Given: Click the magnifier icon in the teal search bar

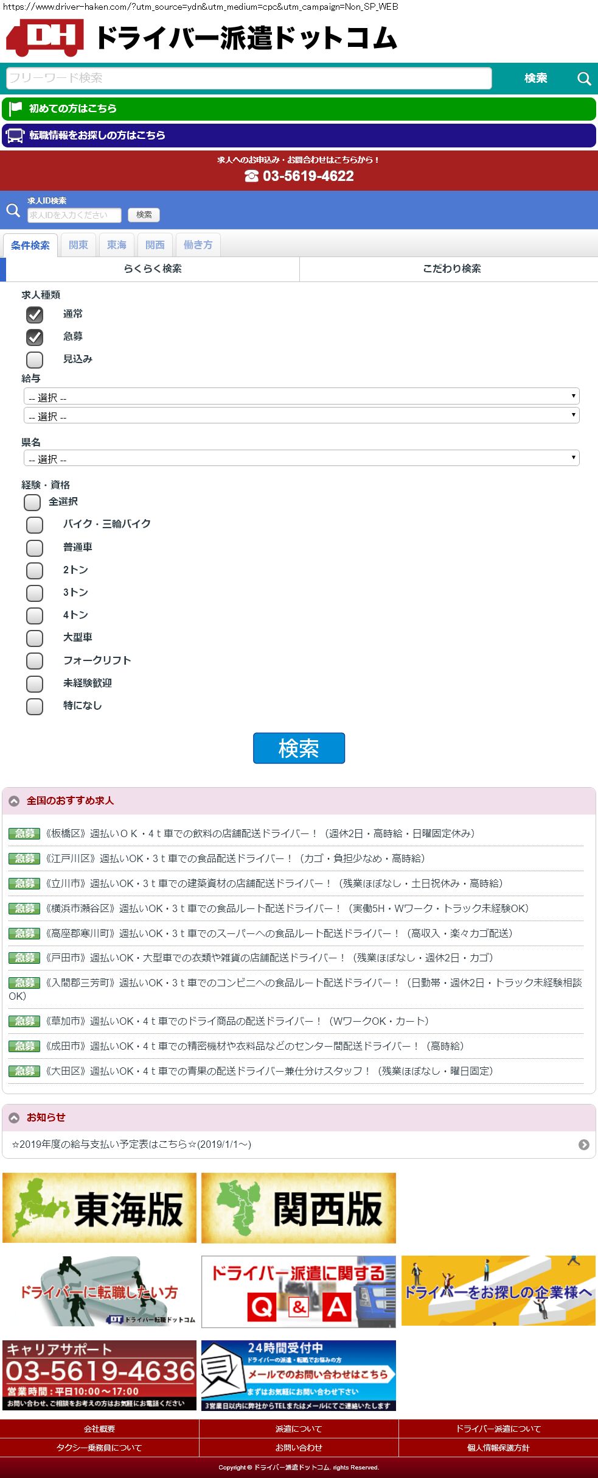Looking at the screenshot, I should pos(583,79).
